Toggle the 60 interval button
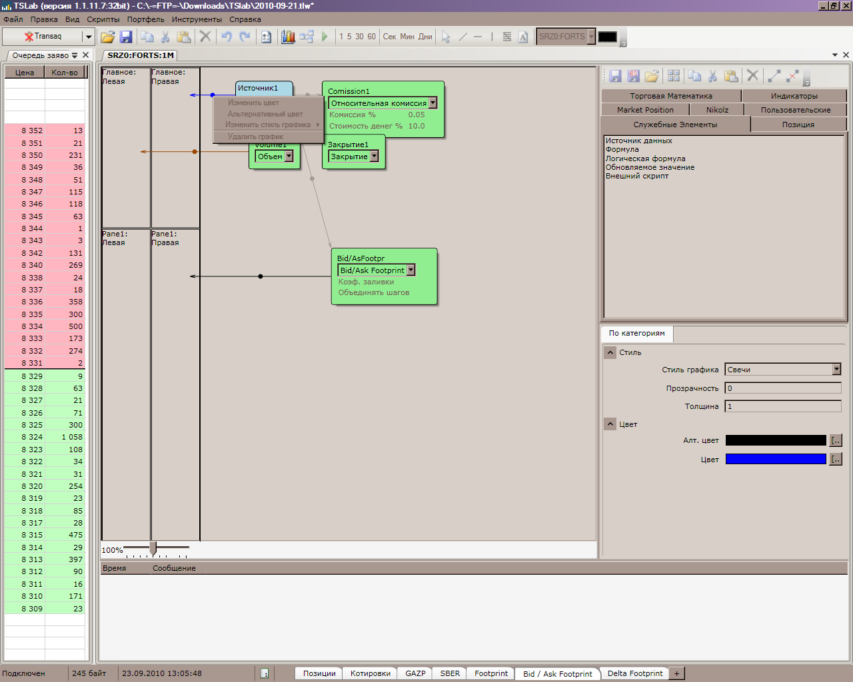The height and width of the screenshot is (682, 853). [x=371, y=37]
